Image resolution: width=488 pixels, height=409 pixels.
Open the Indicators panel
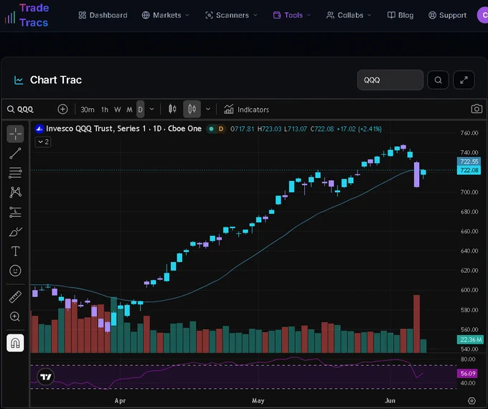[x=246, y=110]
